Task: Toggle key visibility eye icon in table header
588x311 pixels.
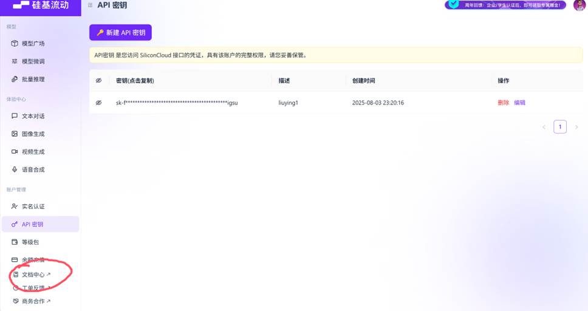Action: point(98,81)
